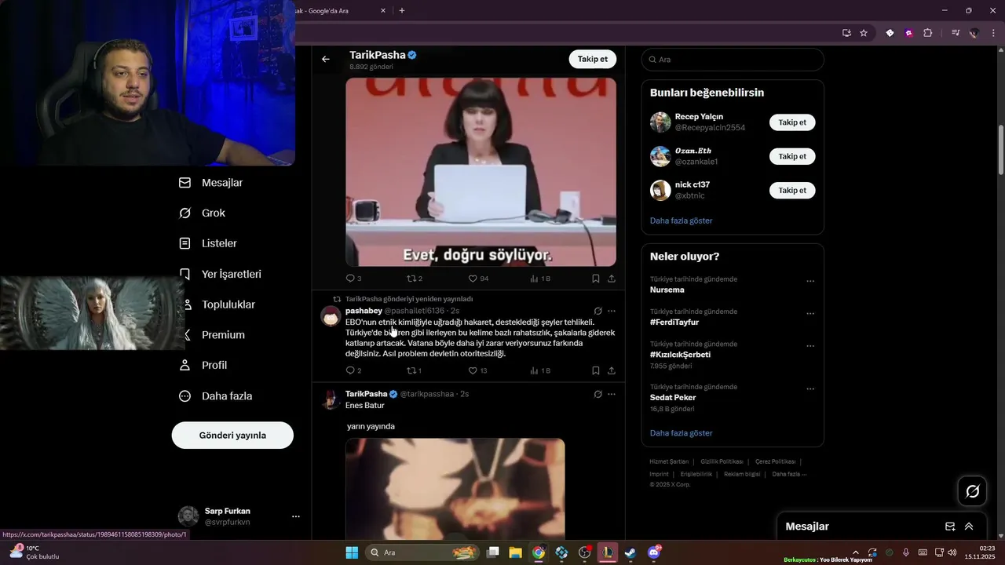Viewport: 1005px width, 565px height.
Task: Open options for the #FerdiTayfur trend
Action: click(x=810, y=313)
